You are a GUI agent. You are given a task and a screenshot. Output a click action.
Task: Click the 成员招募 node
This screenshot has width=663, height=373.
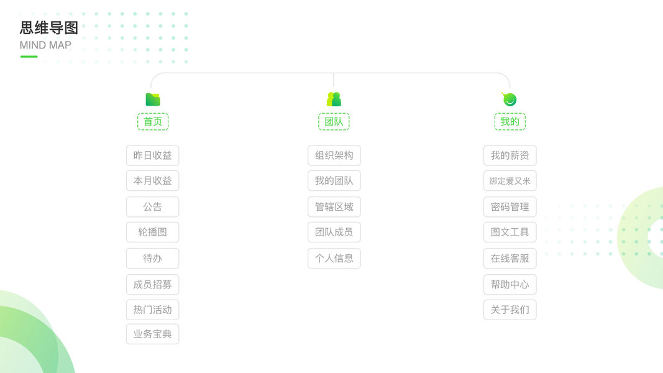point(153,285)
